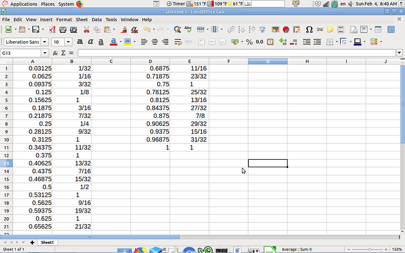Toggle underline text formatting
405x253 pixels.
[x=101, y=42]
